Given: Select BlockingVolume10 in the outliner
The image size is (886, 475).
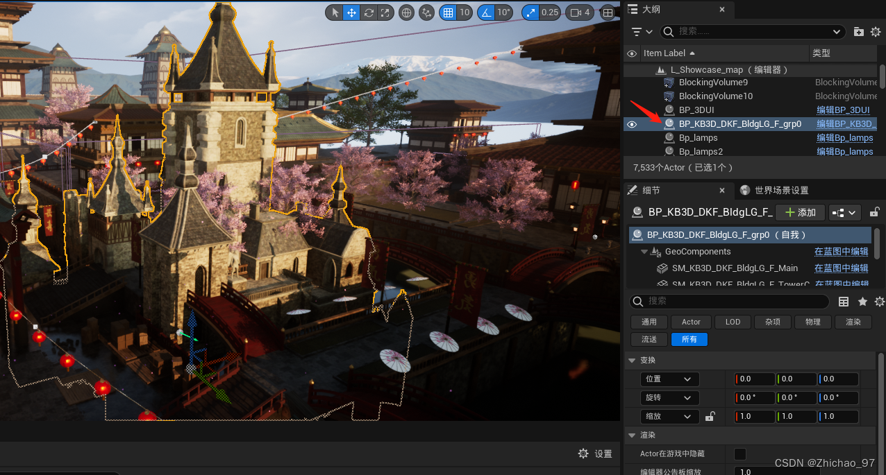Looking at the screenshot, I should pyautogui.click(x=716, y=96).
